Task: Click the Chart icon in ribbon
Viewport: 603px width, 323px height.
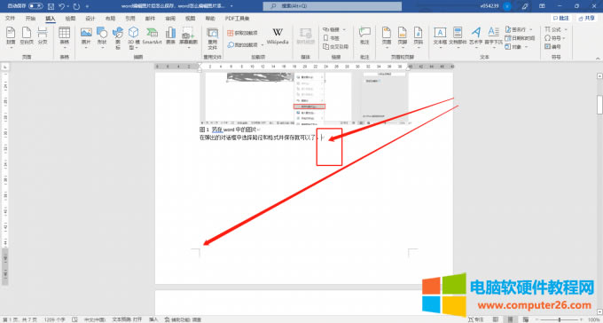Action: tap(170, 36)
